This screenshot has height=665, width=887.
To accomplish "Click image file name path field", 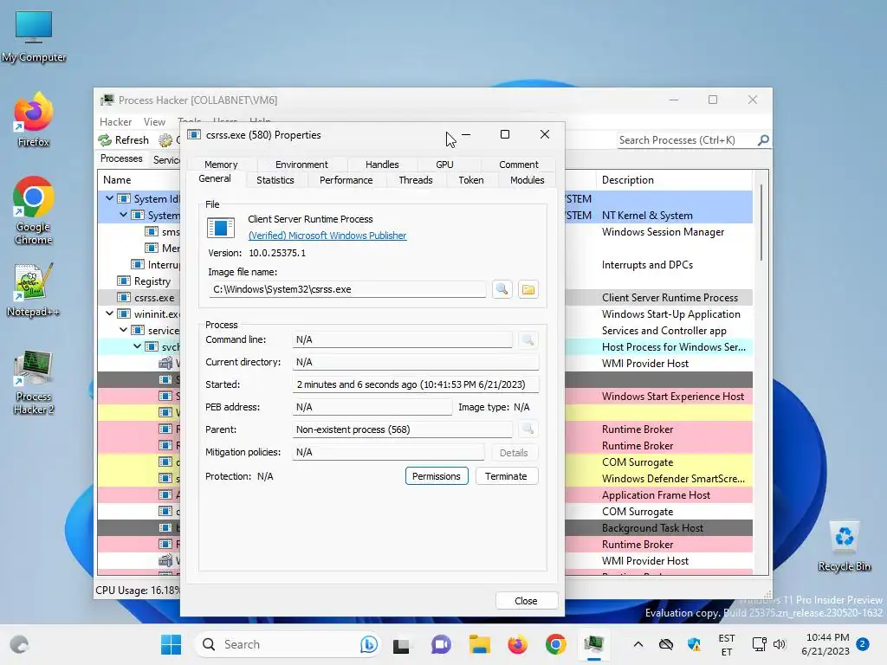I will click(346, 289).
